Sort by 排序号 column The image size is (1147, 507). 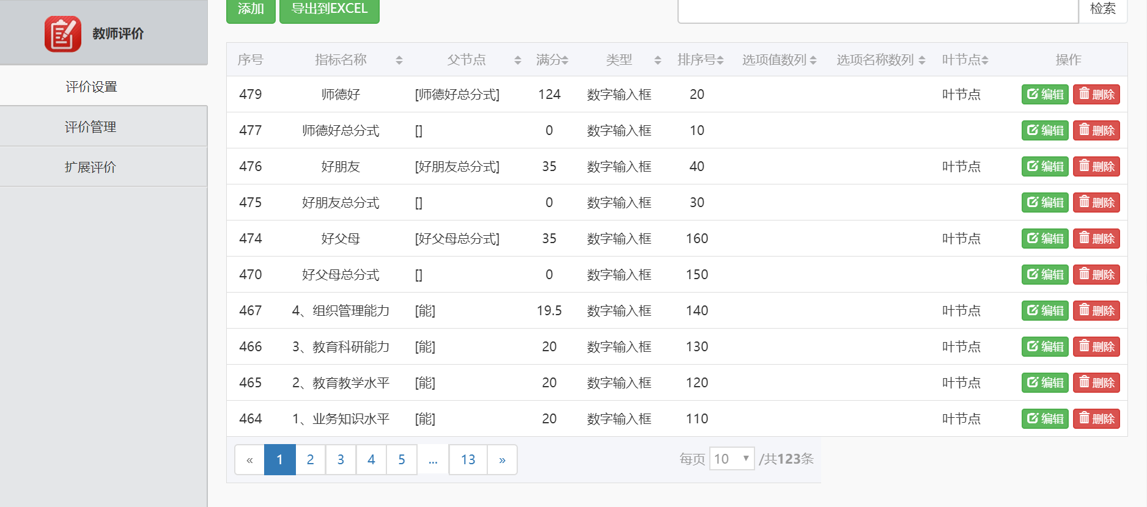click(x=720, y=60)
